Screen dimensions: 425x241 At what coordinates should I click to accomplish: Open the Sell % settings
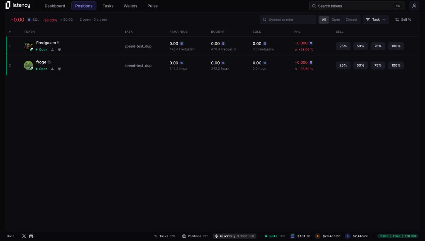(403, 19)
